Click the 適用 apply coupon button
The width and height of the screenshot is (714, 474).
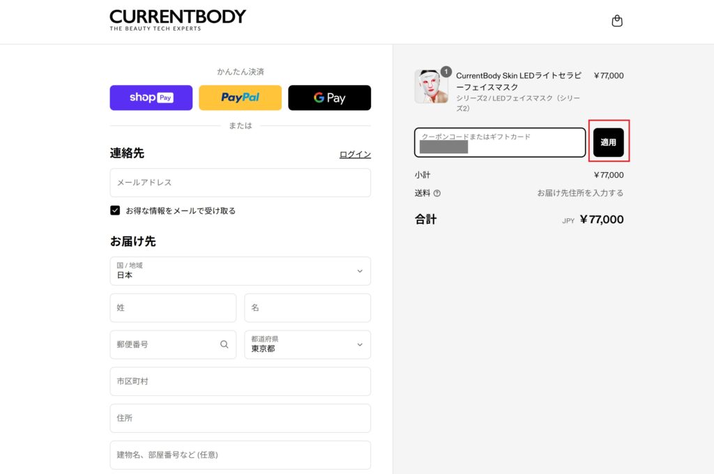click(608, 142)
